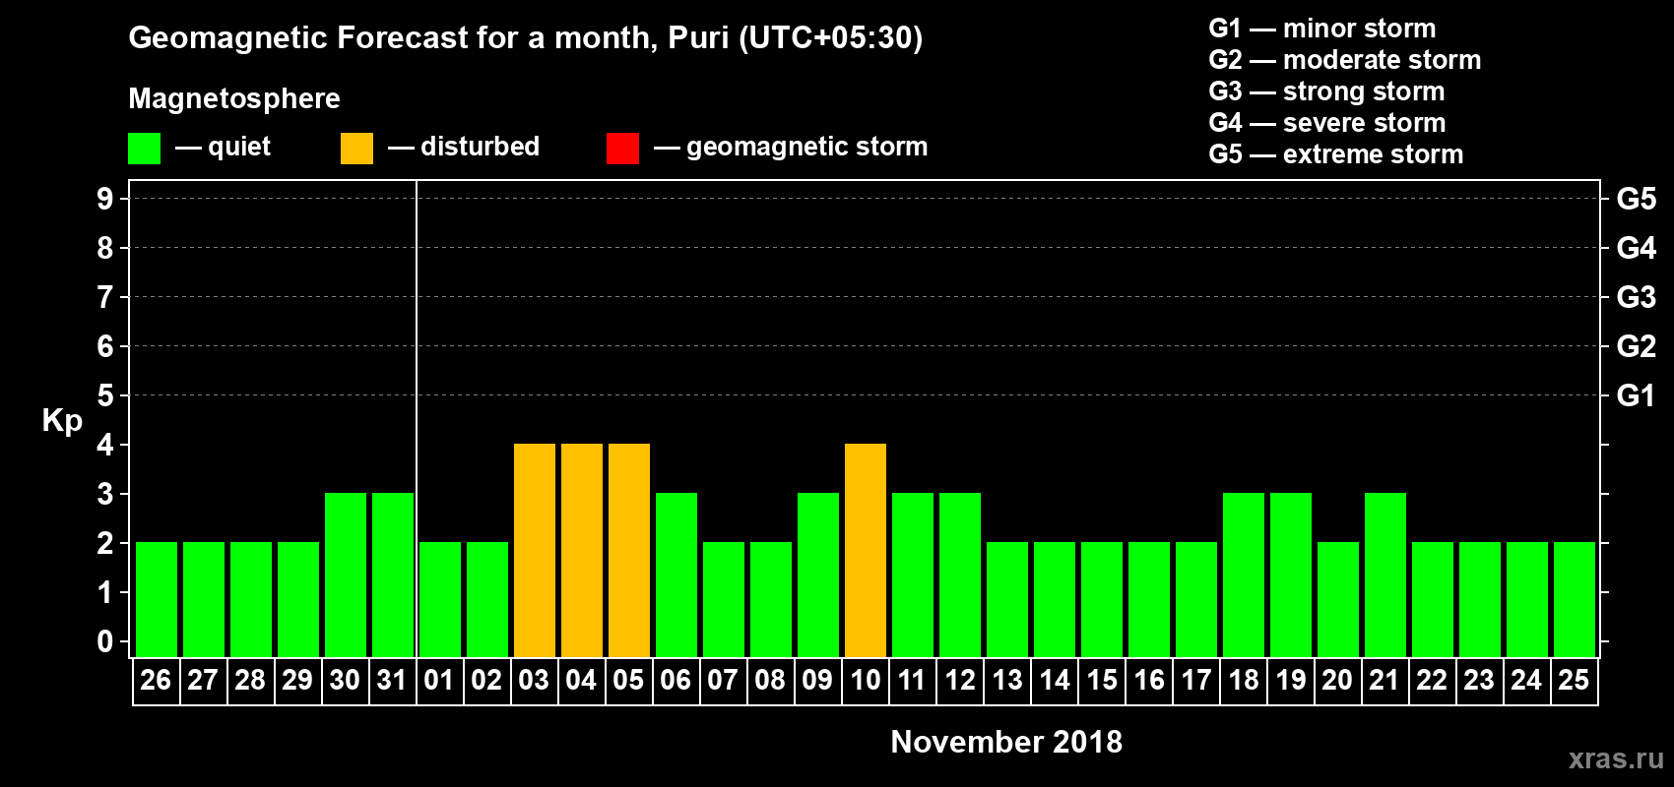Click the date cell labeled 02

click(x=487, y=681)
